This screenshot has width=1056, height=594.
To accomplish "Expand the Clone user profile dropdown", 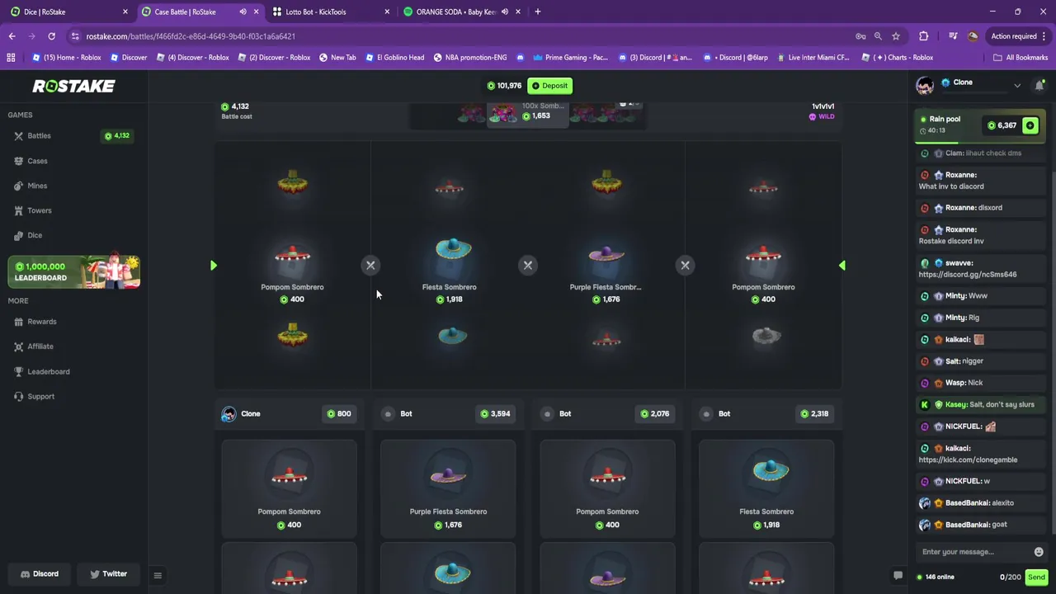I will (1016, 85).
